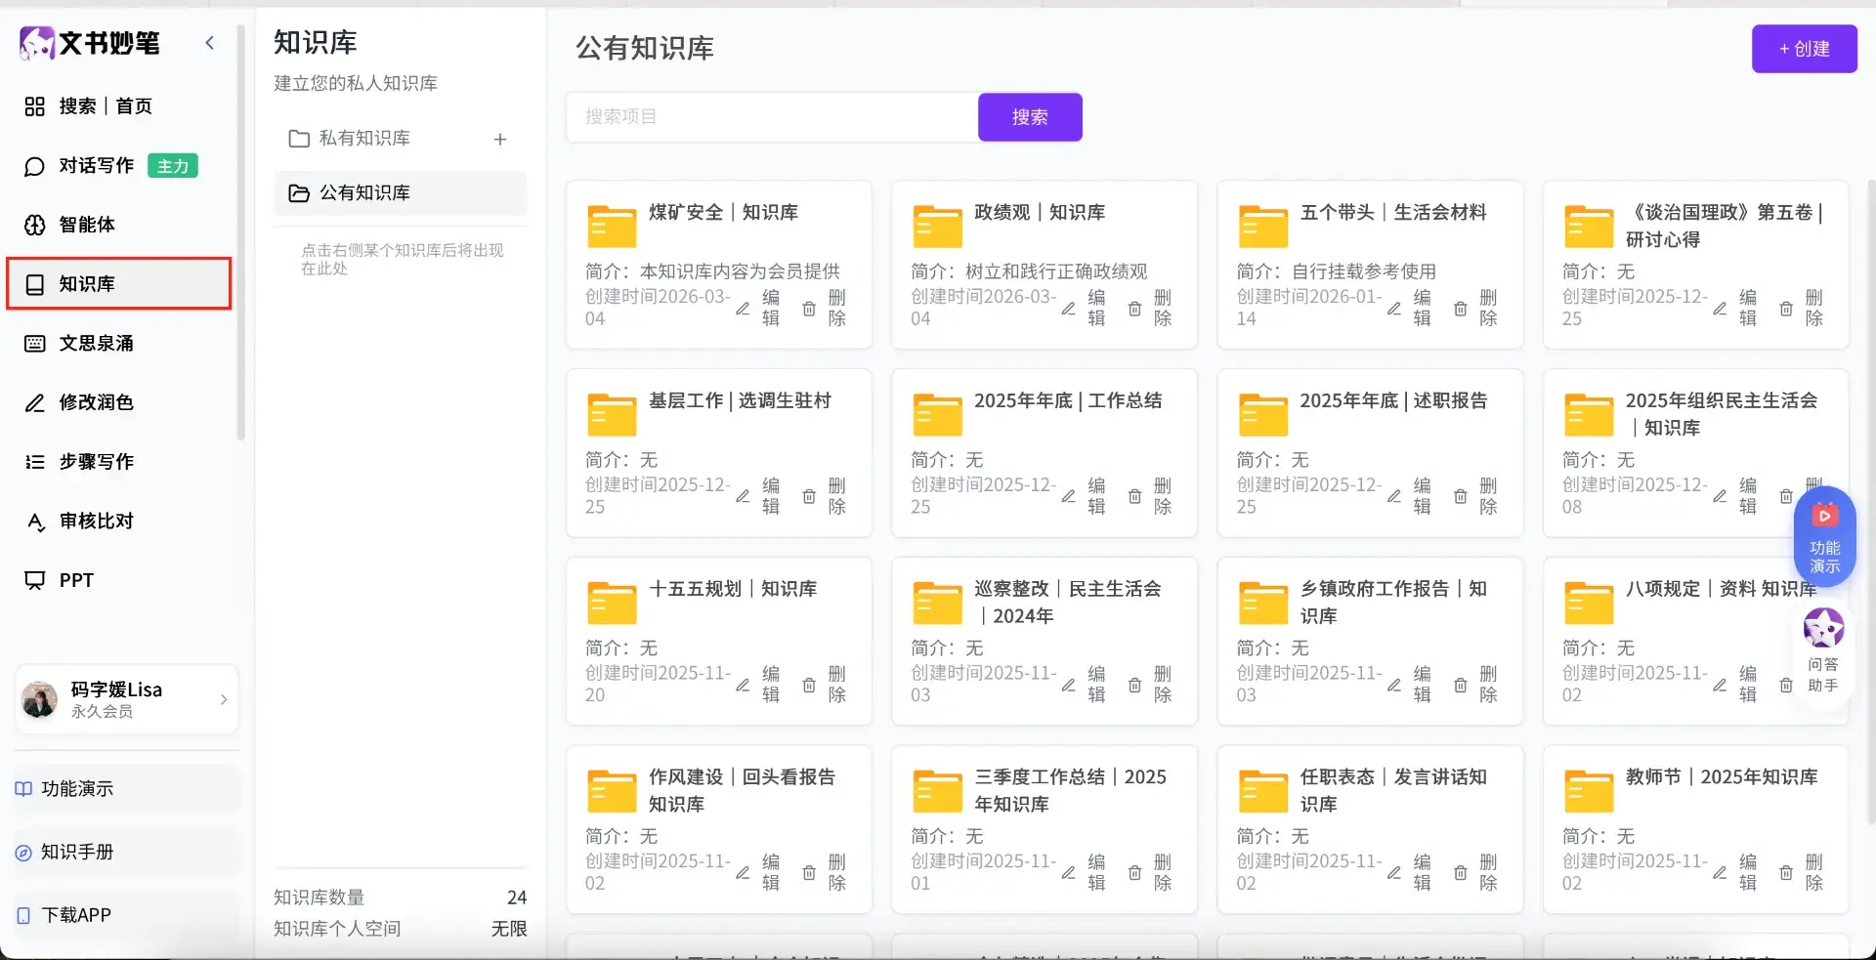Image resolution: width=1876 pixels, height=960 pixels.
Task: Click the 文思泉涌 keyboard icon
Action: [35, 343]
